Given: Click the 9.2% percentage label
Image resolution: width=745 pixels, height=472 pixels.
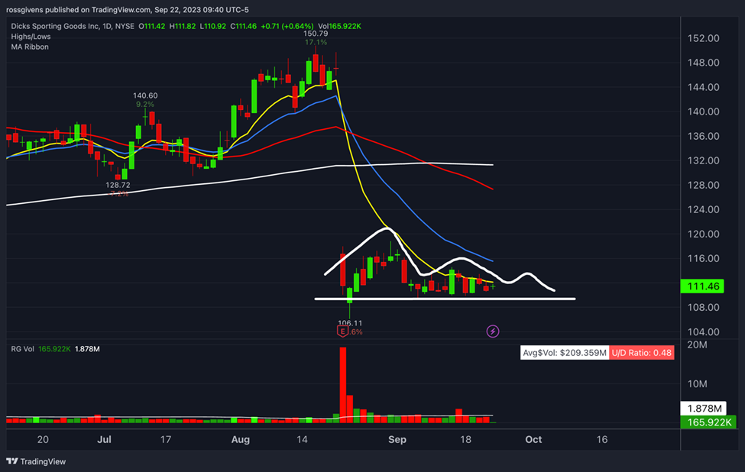Looking at the screenshot, I should point(145,105).
